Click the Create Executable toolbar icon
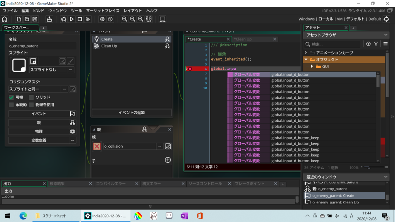Screen dimensions: 395x222 pyautogui.click(x=49, y=19)
